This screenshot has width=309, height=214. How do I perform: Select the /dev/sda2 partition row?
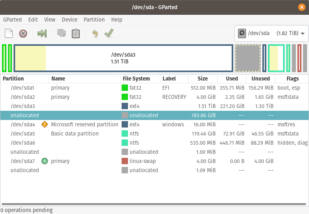point(155,97)
